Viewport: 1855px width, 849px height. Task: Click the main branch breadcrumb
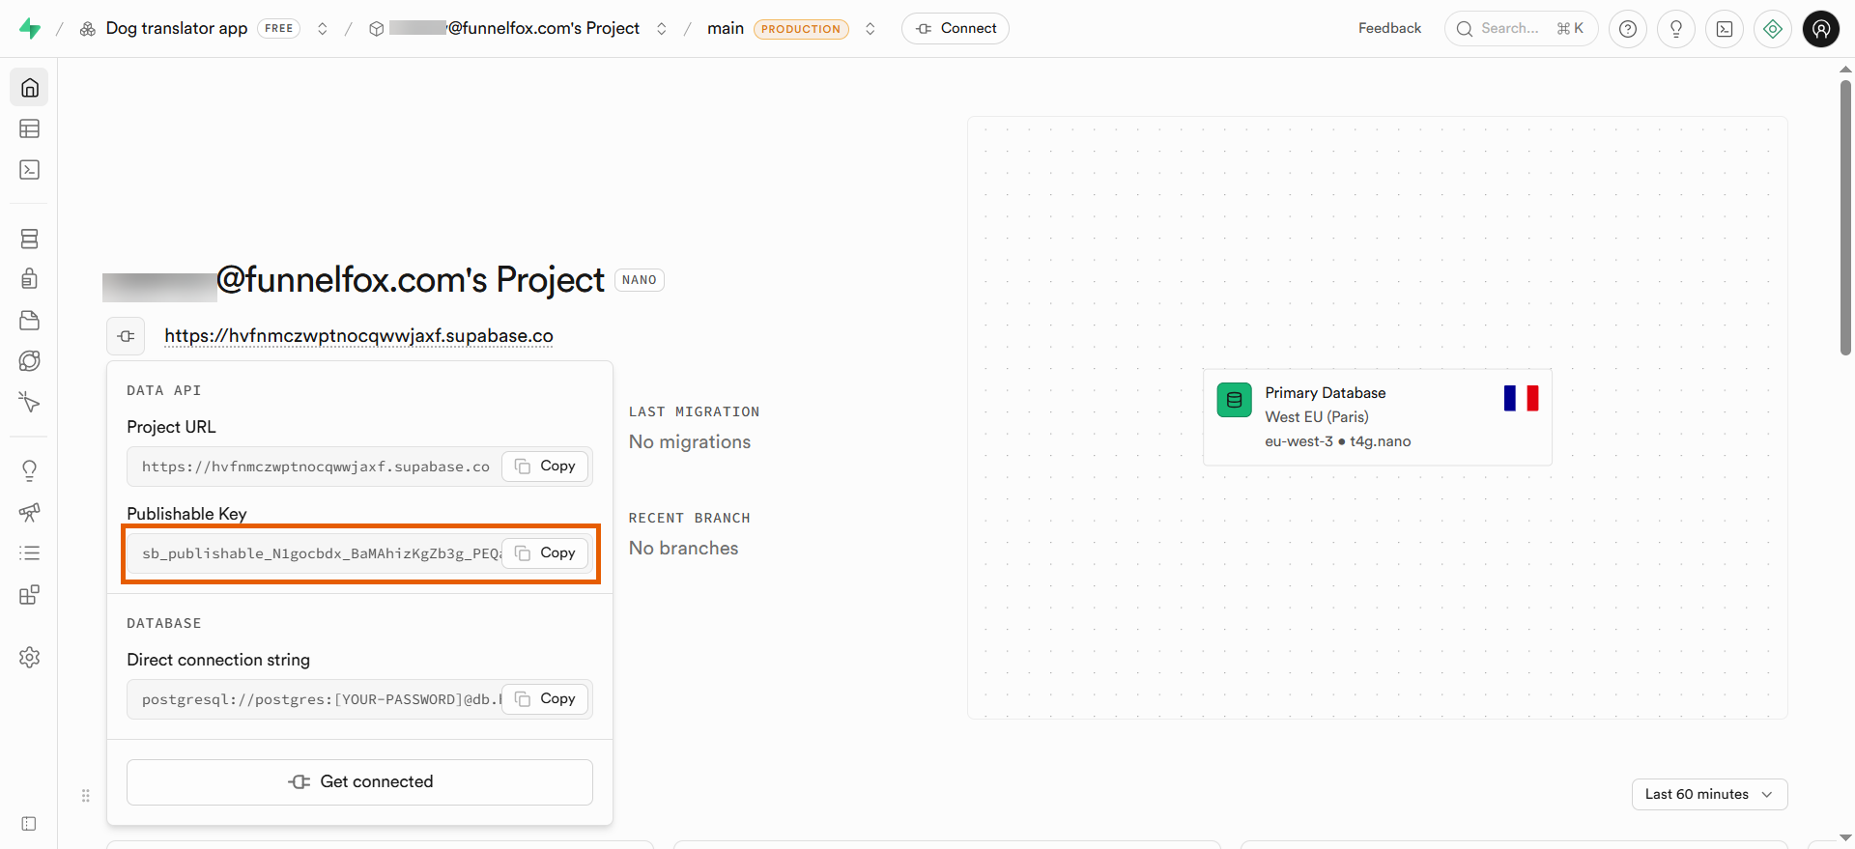pos(726,29)
